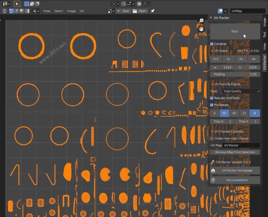The width and height of the screenshot is (268, 217).
Task: Click the Tiles Y: 1 field
Action: click(x=248, y=122)
